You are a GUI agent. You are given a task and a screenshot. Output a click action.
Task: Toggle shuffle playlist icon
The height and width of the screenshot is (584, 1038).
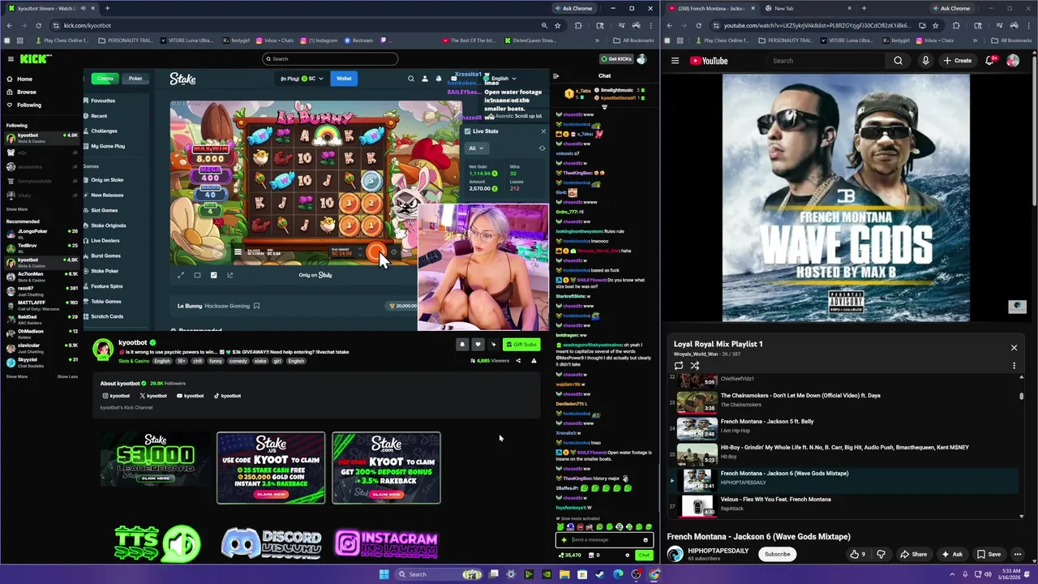(x=695, y=366)
